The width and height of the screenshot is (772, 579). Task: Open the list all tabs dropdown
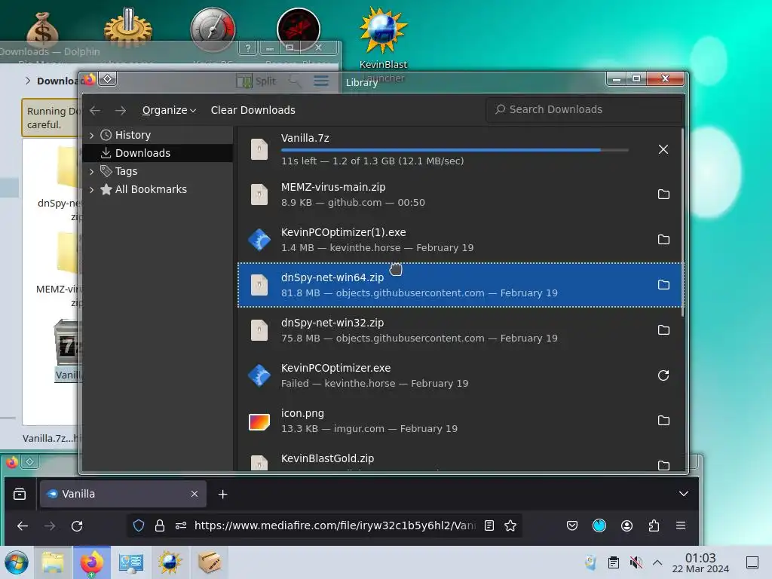[x=683, y=494]
